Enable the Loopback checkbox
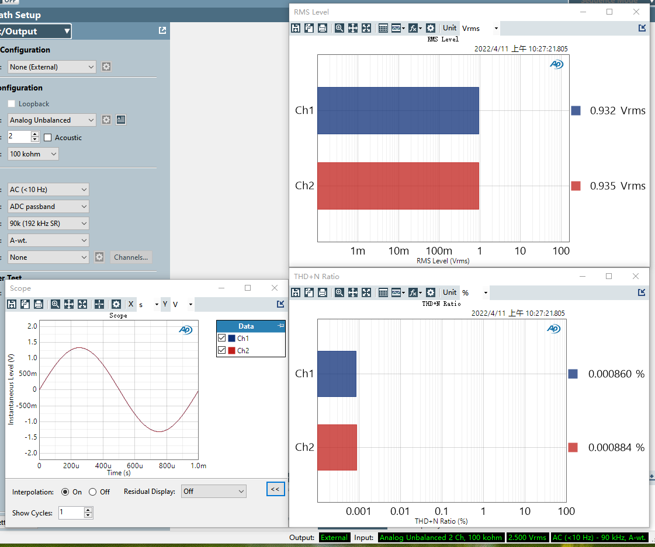 [x=12, y=104]
